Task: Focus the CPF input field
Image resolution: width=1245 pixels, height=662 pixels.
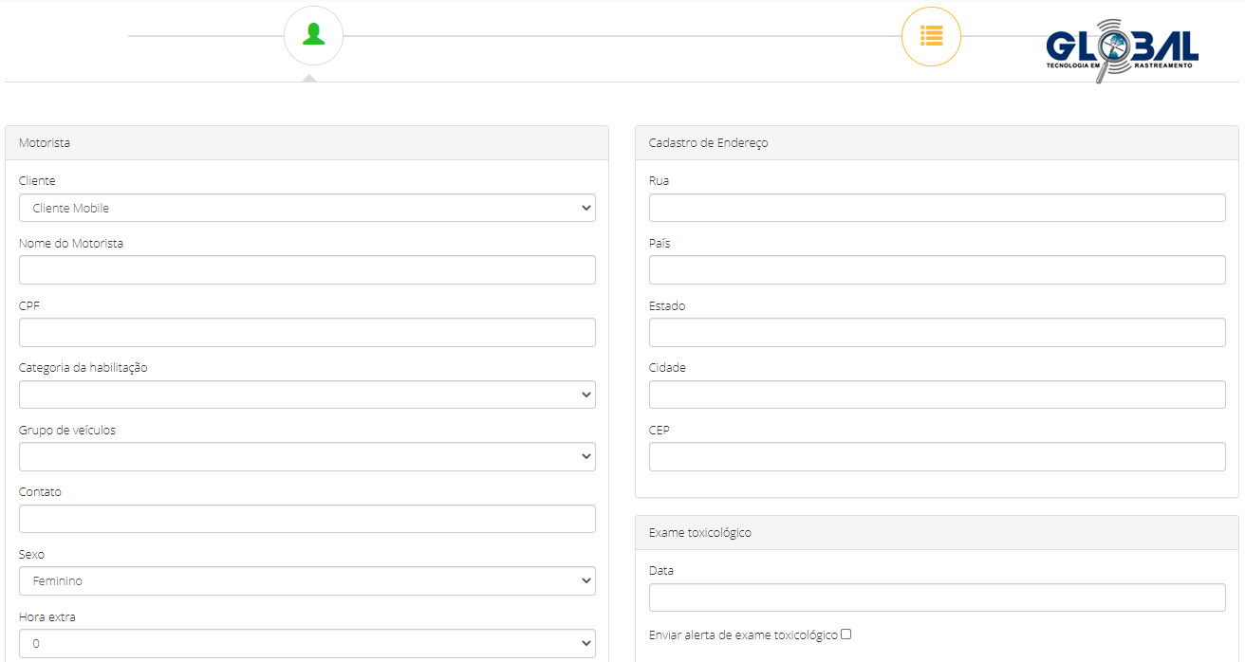Action: click(307, 332)
